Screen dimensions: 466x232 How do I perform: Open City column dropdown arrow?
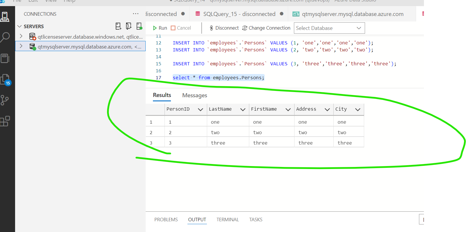(x=358, y=109)
